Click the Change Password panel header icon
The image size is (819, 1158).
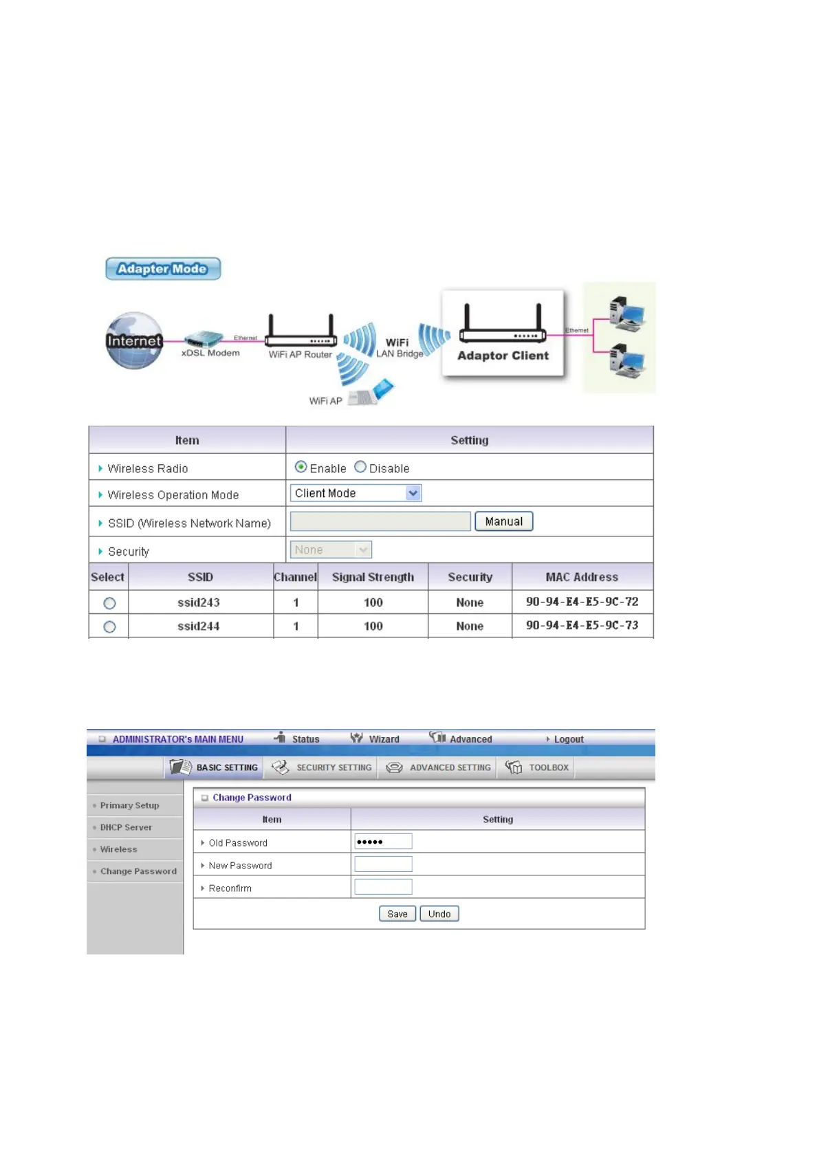204,798
